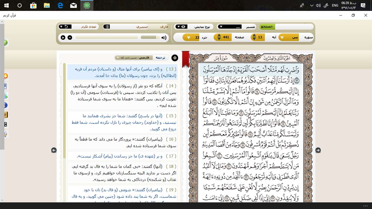This screenshot has width=372, height=209.
Task: Select translation of verse 14
Action: [122, 96]
